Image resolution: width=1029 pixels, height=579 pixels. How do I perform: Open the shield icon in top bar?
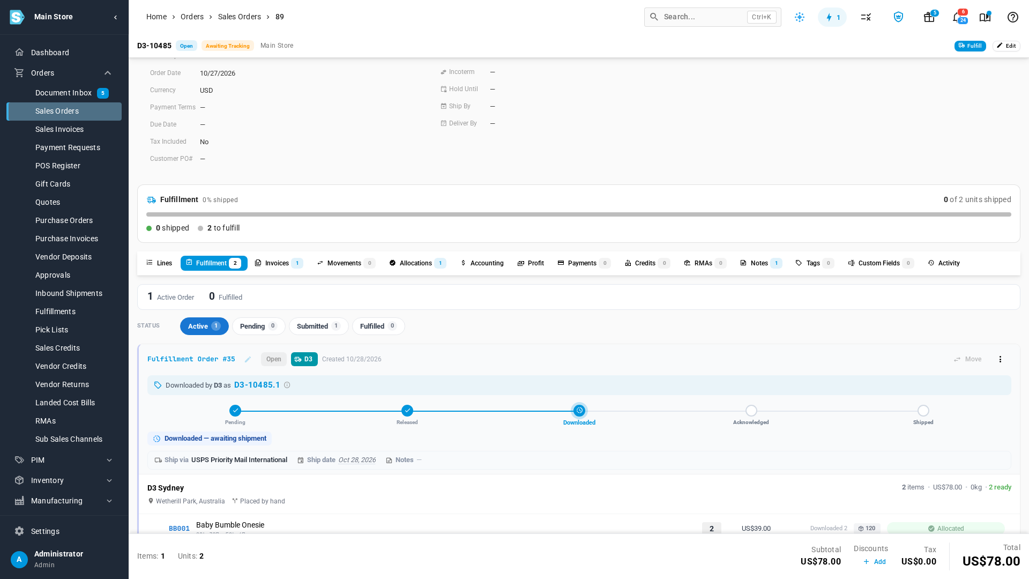point(898,17)
